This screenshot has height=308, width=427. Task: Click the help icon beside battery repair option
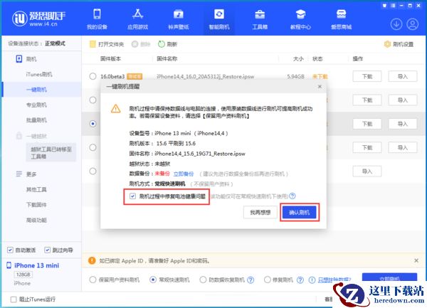pyautogui.click(x=292, y=196)
